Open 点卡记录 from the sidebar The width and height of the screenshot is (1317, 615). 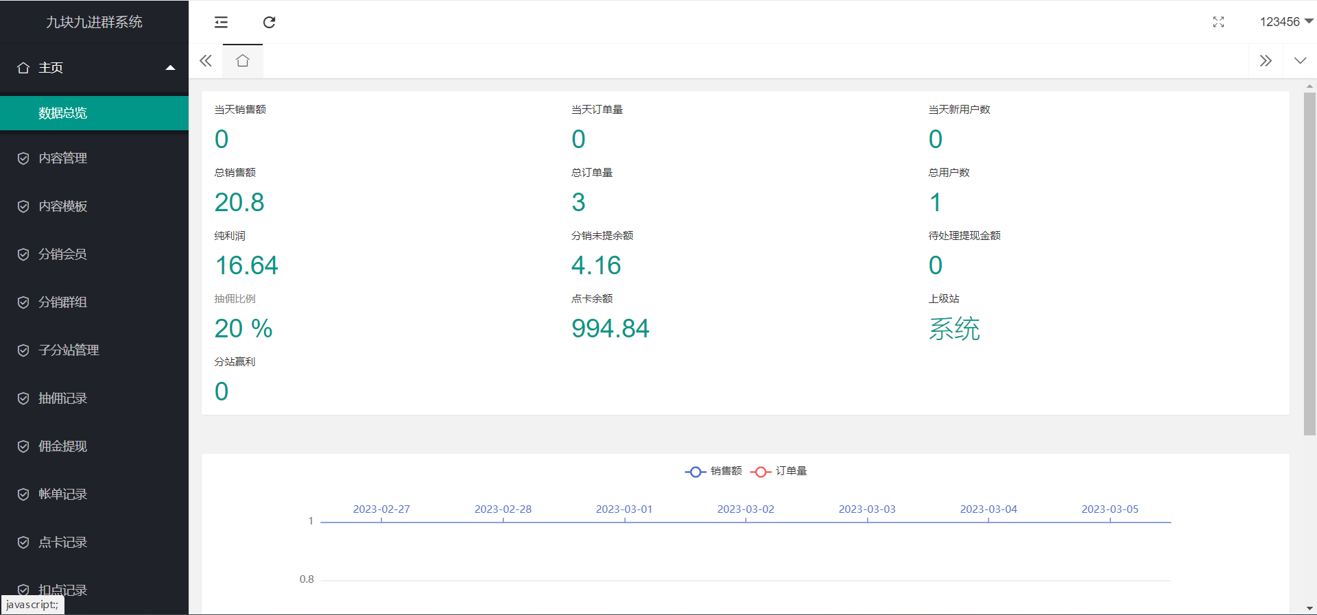point(63,542)
